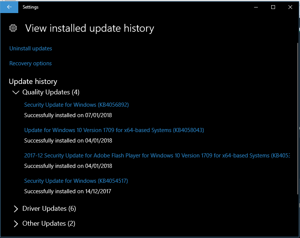Image resolution: width=300 pixels, height=238 pixels.
Task: Click the View installed update history title
Action: [x=90, y=28]
